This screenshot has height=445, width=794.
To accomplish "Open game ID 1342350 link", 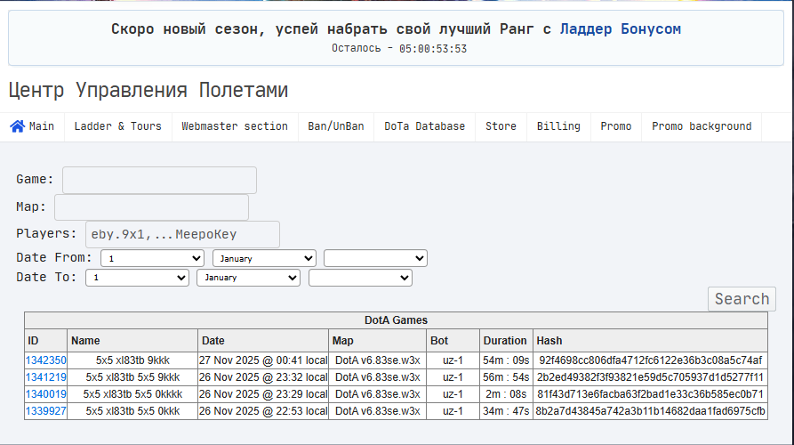I will click(45, 360).
